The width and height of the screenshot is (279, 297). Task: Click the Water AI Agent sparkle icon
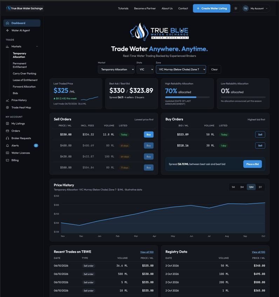pos(7,31)
